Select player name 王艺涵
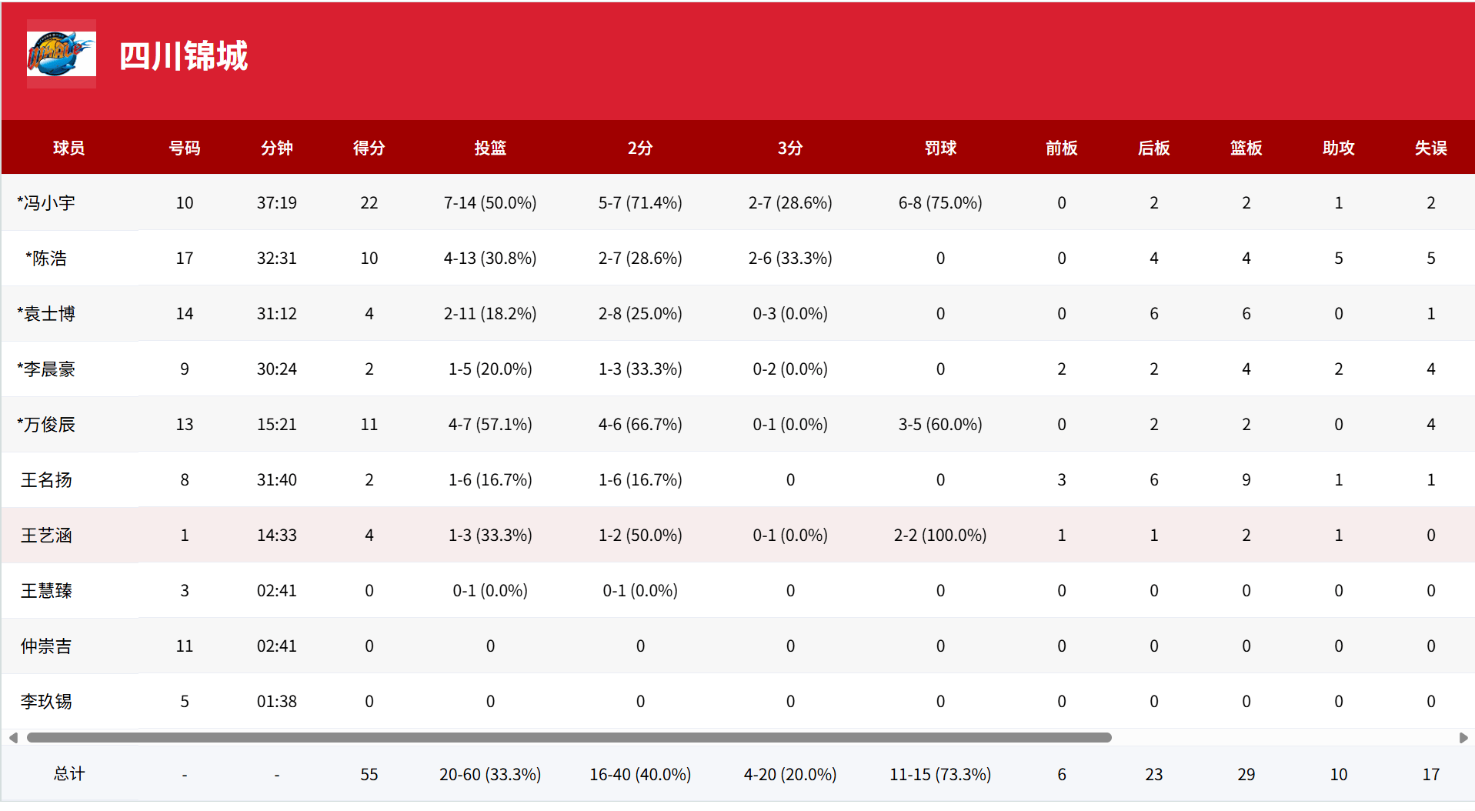 (46, 536)
